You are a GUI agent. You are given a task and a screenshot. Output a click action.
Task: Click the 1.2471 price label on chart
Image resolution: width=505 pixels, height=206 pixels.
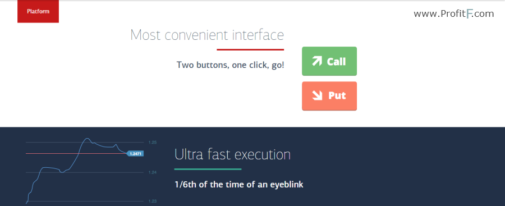pyautogui.click(x=135, y=154)
